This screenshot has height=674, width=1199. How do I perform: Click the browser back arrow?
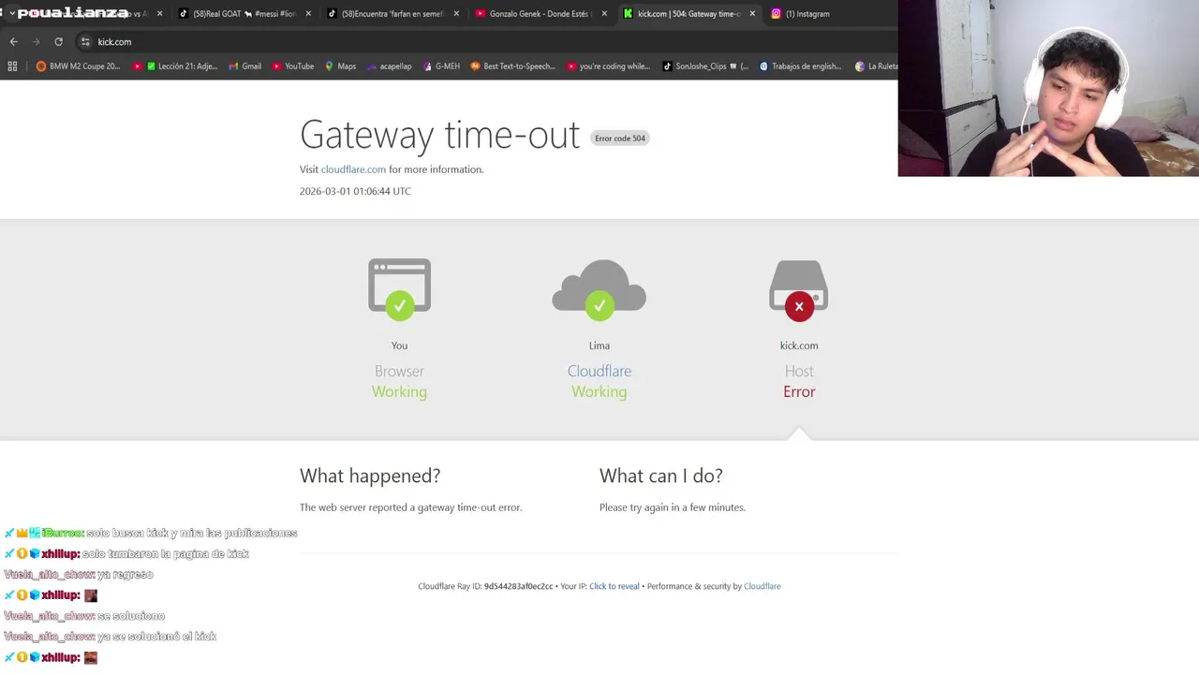13,41
